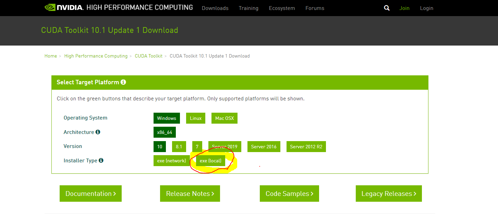Screen dimensions: 498x224
Task: Choose Windows version 10
Action: pyautogui.click(x=160, y=147)
